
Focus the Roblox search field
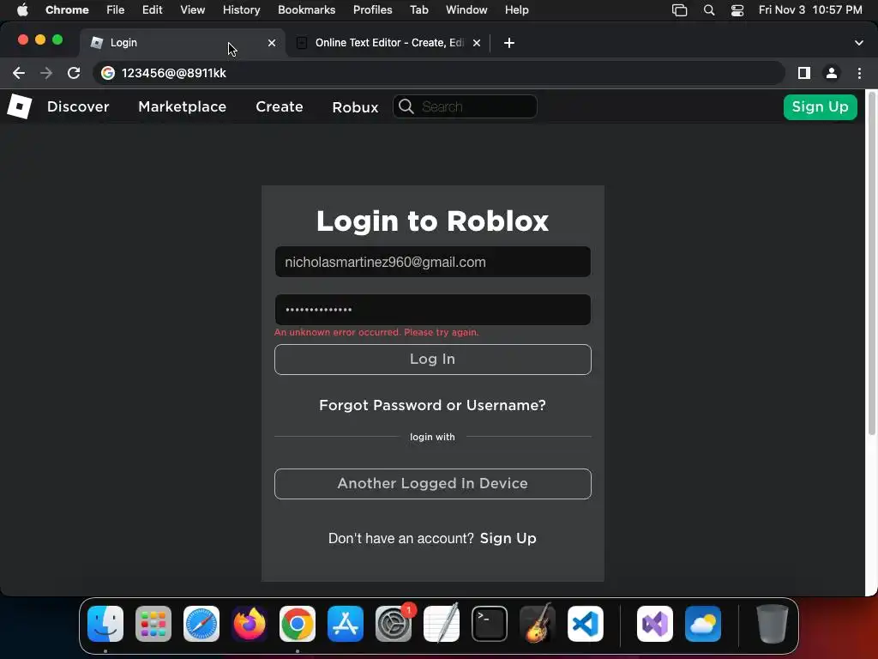coord(465,106)
